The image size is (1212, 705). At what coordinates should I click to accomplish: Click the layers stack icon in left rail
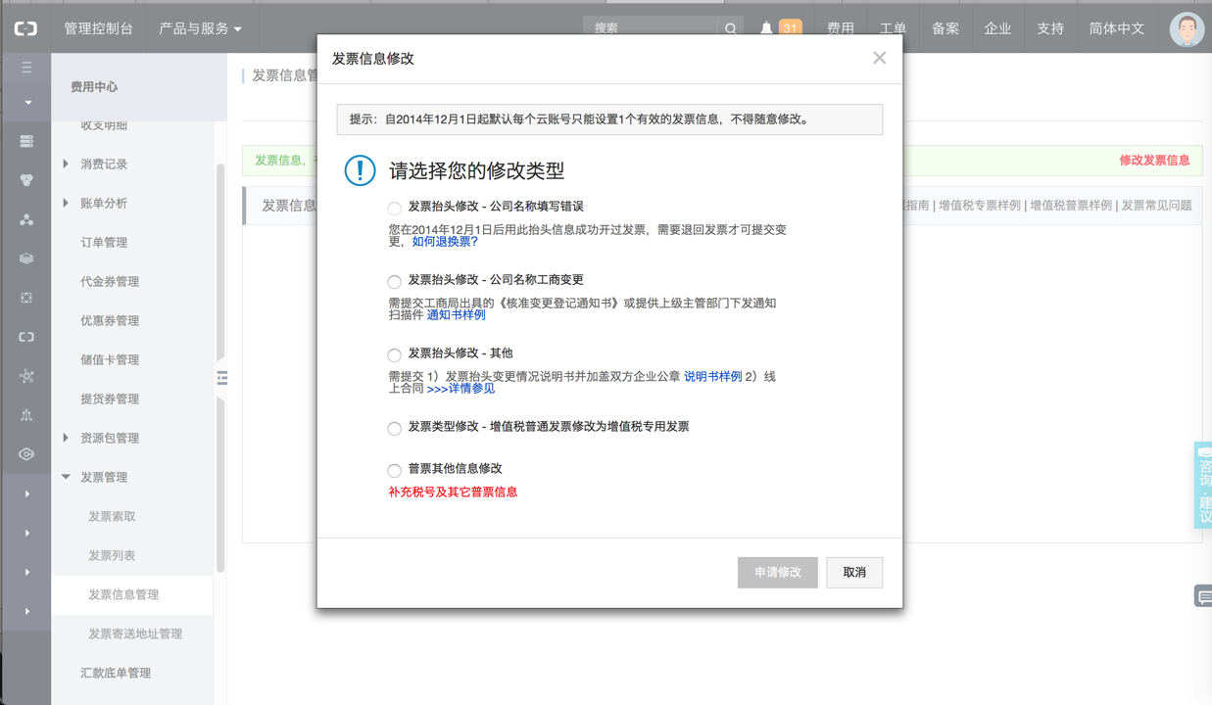pyautogui.click(x=26, y=259)
